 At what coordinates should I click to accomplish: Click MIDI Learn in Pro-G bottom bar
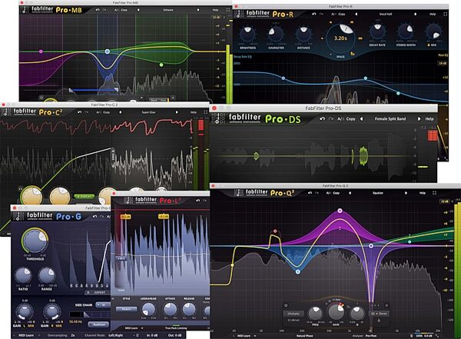point(26,335)
